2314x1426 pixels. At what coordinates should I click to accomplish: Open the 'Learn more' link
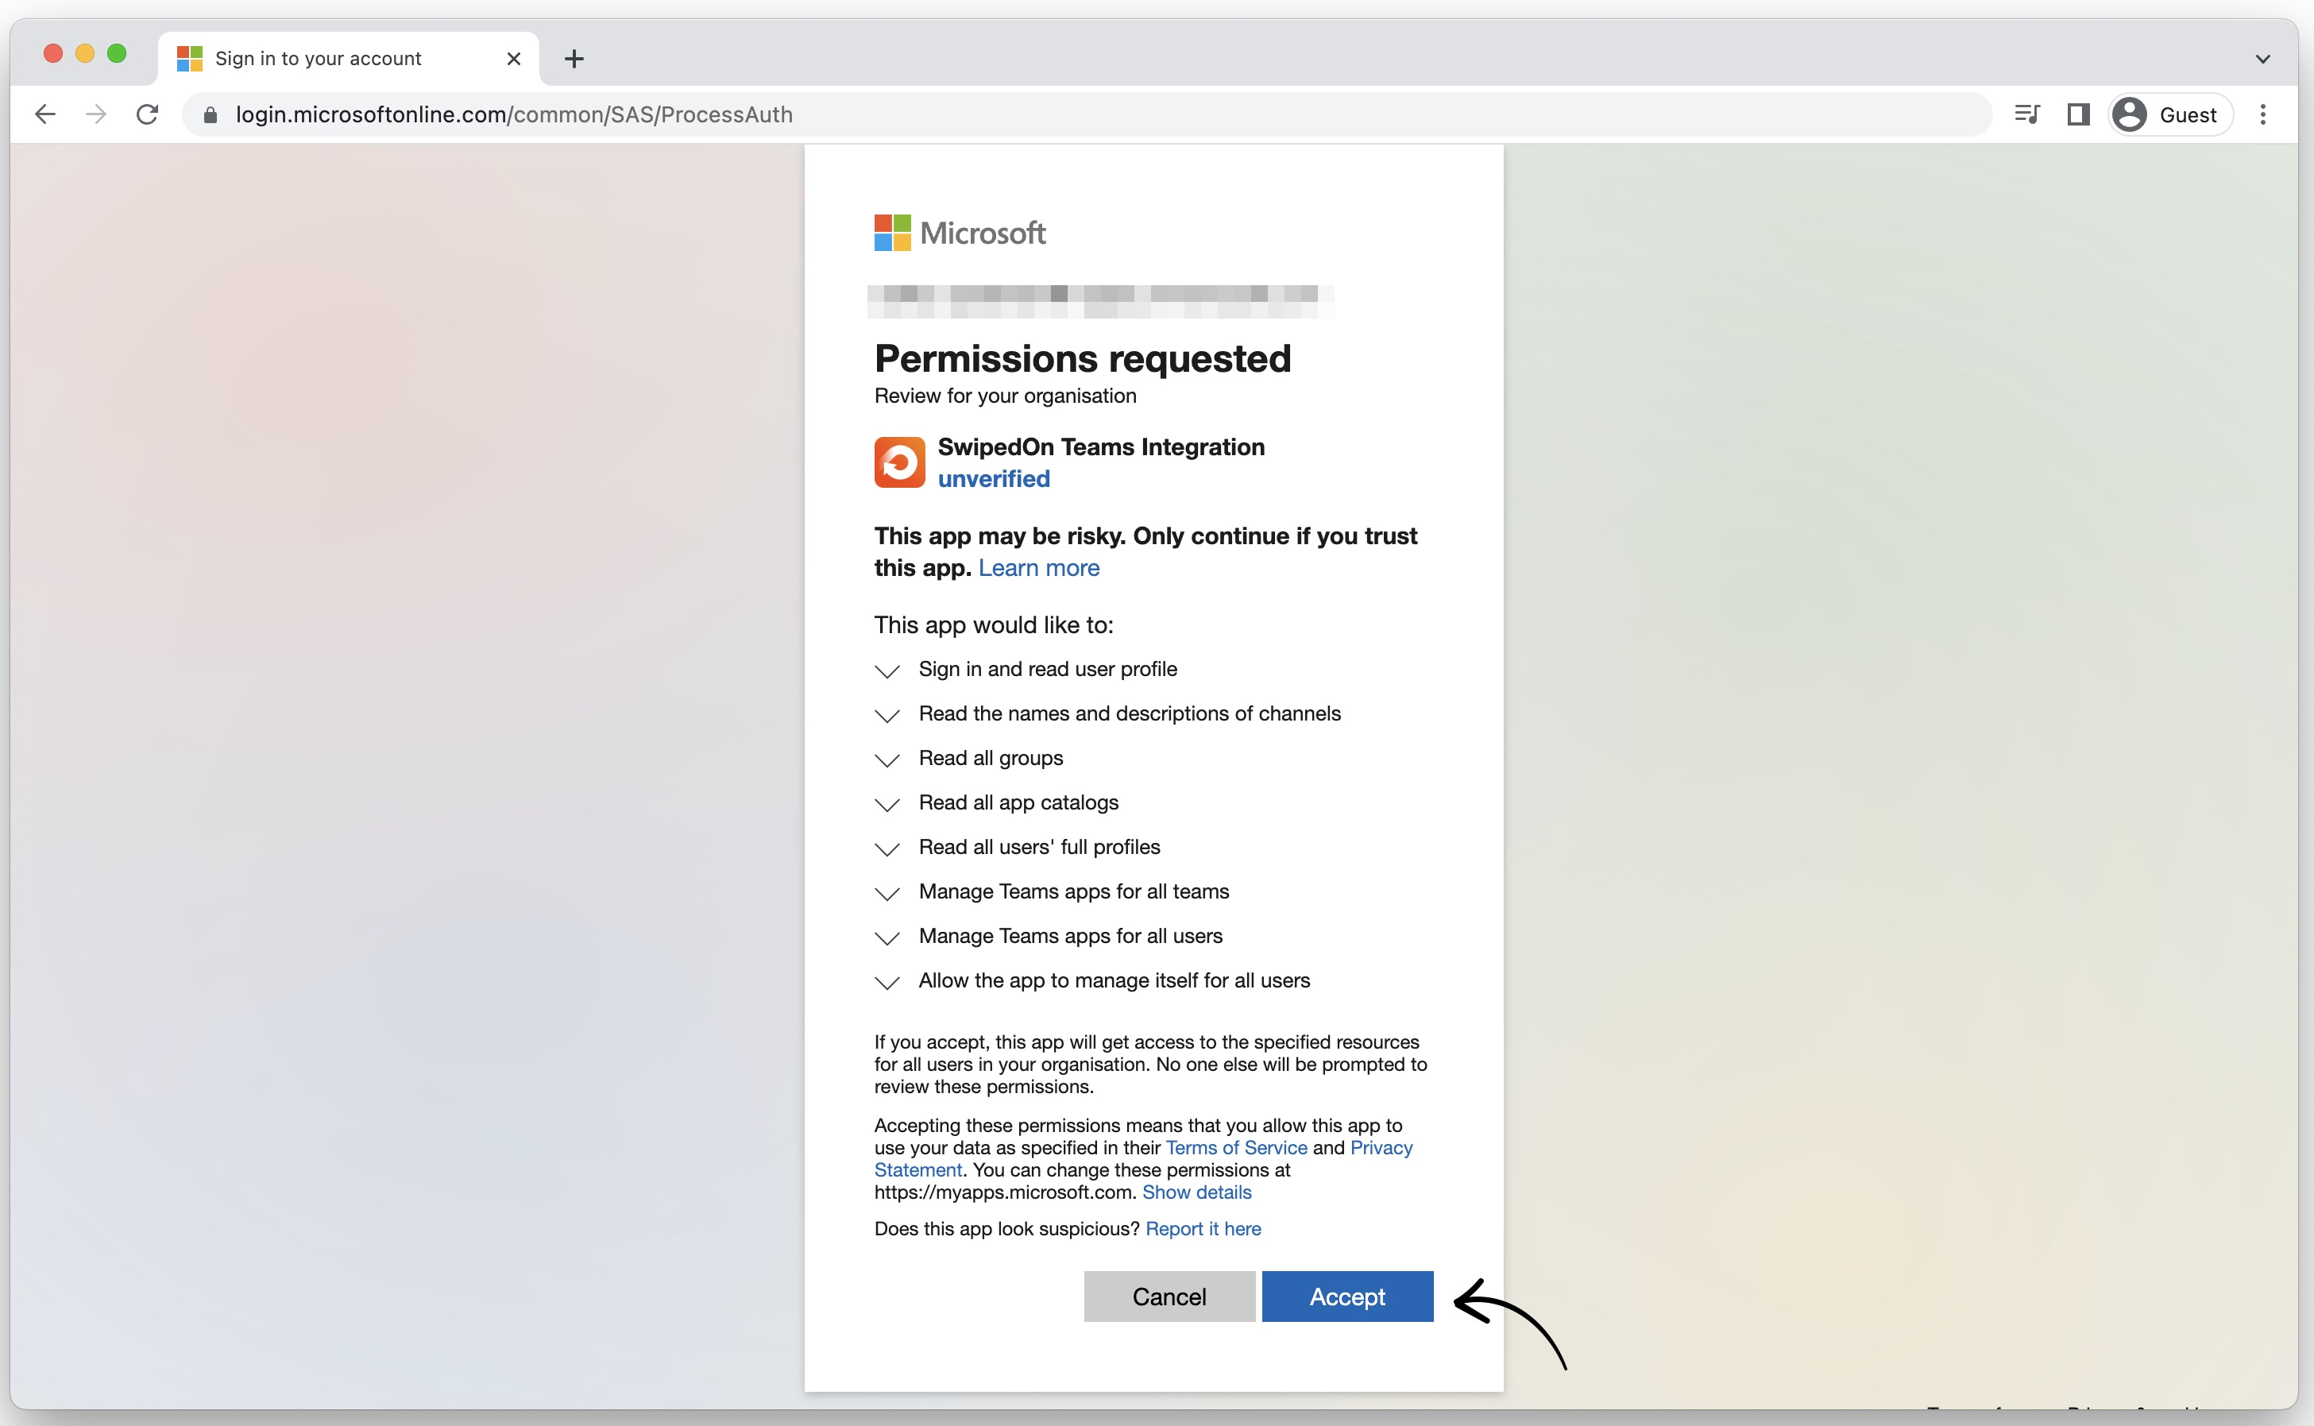tap(1039, 568)
